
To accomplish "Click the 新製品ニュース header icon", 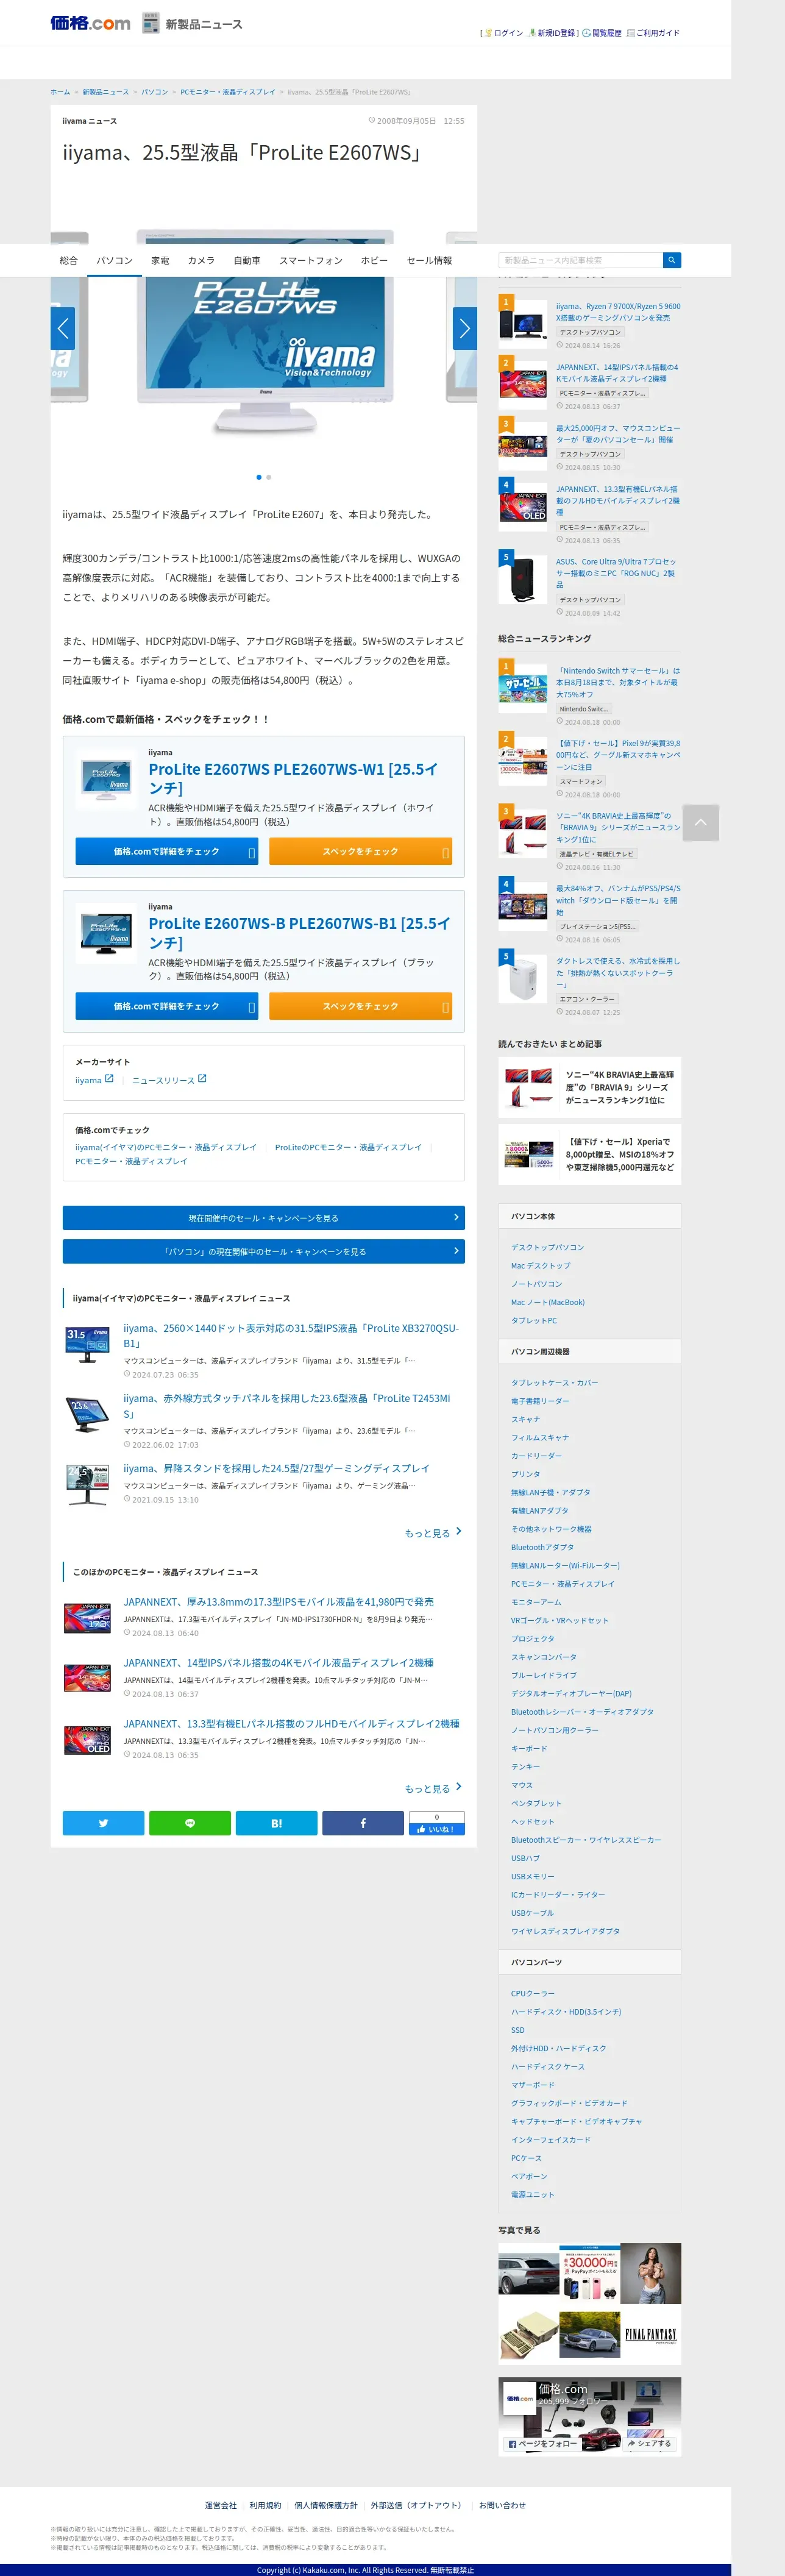I will coord(150,23).
